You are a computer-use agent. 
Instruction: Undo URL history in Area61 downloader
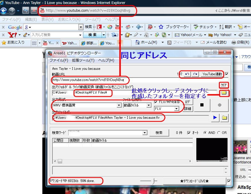[187, 74]
